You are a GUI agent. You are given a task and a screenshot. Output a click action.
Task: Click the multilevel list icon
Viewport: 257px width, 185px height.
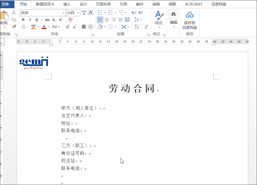(x=121, y=12)
